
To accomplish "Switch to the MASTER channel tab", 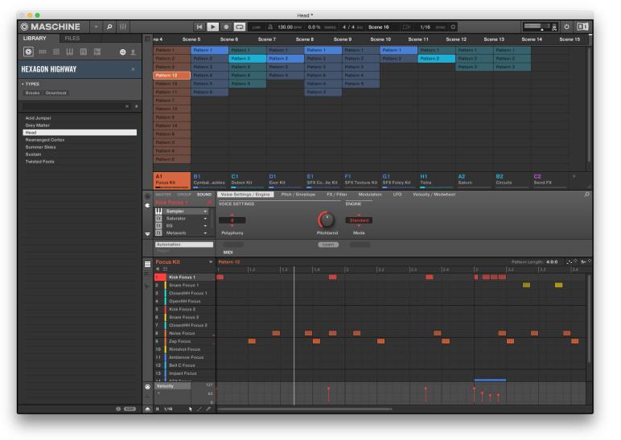I will tap(163, 195).
